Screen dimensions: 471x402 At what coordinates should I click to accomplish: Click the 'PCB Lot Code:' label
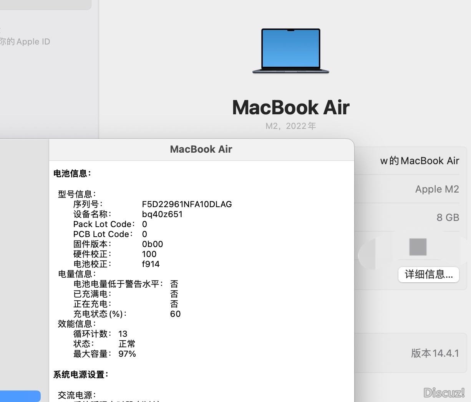(x=103, y=234)
